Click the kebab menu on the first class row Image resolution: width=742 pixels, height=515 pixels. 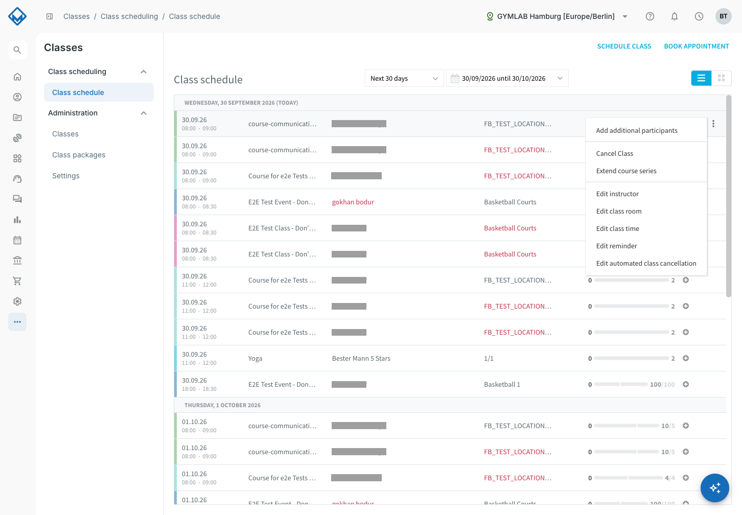(x=713, y=124)
